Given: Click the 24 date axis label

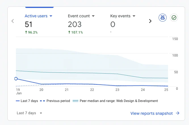Looking at the screenshot, I should coord(143,90).
